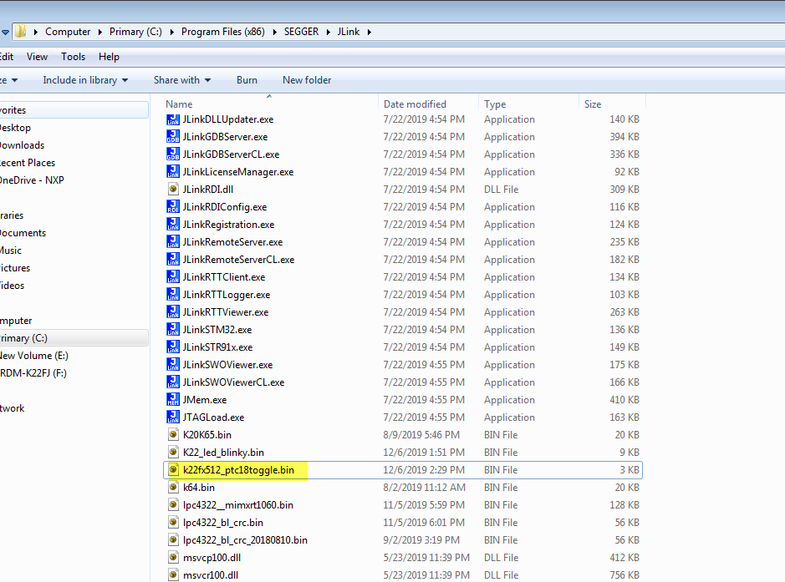Screen dimensions: 785x582
Task: Sort by the Name column header
Action: 270,104
